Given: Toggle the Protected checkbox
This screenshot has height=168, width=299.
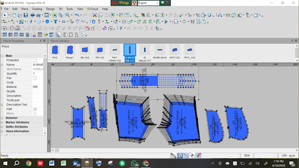Looking at the screenshot, I should (x=35, y=60).
